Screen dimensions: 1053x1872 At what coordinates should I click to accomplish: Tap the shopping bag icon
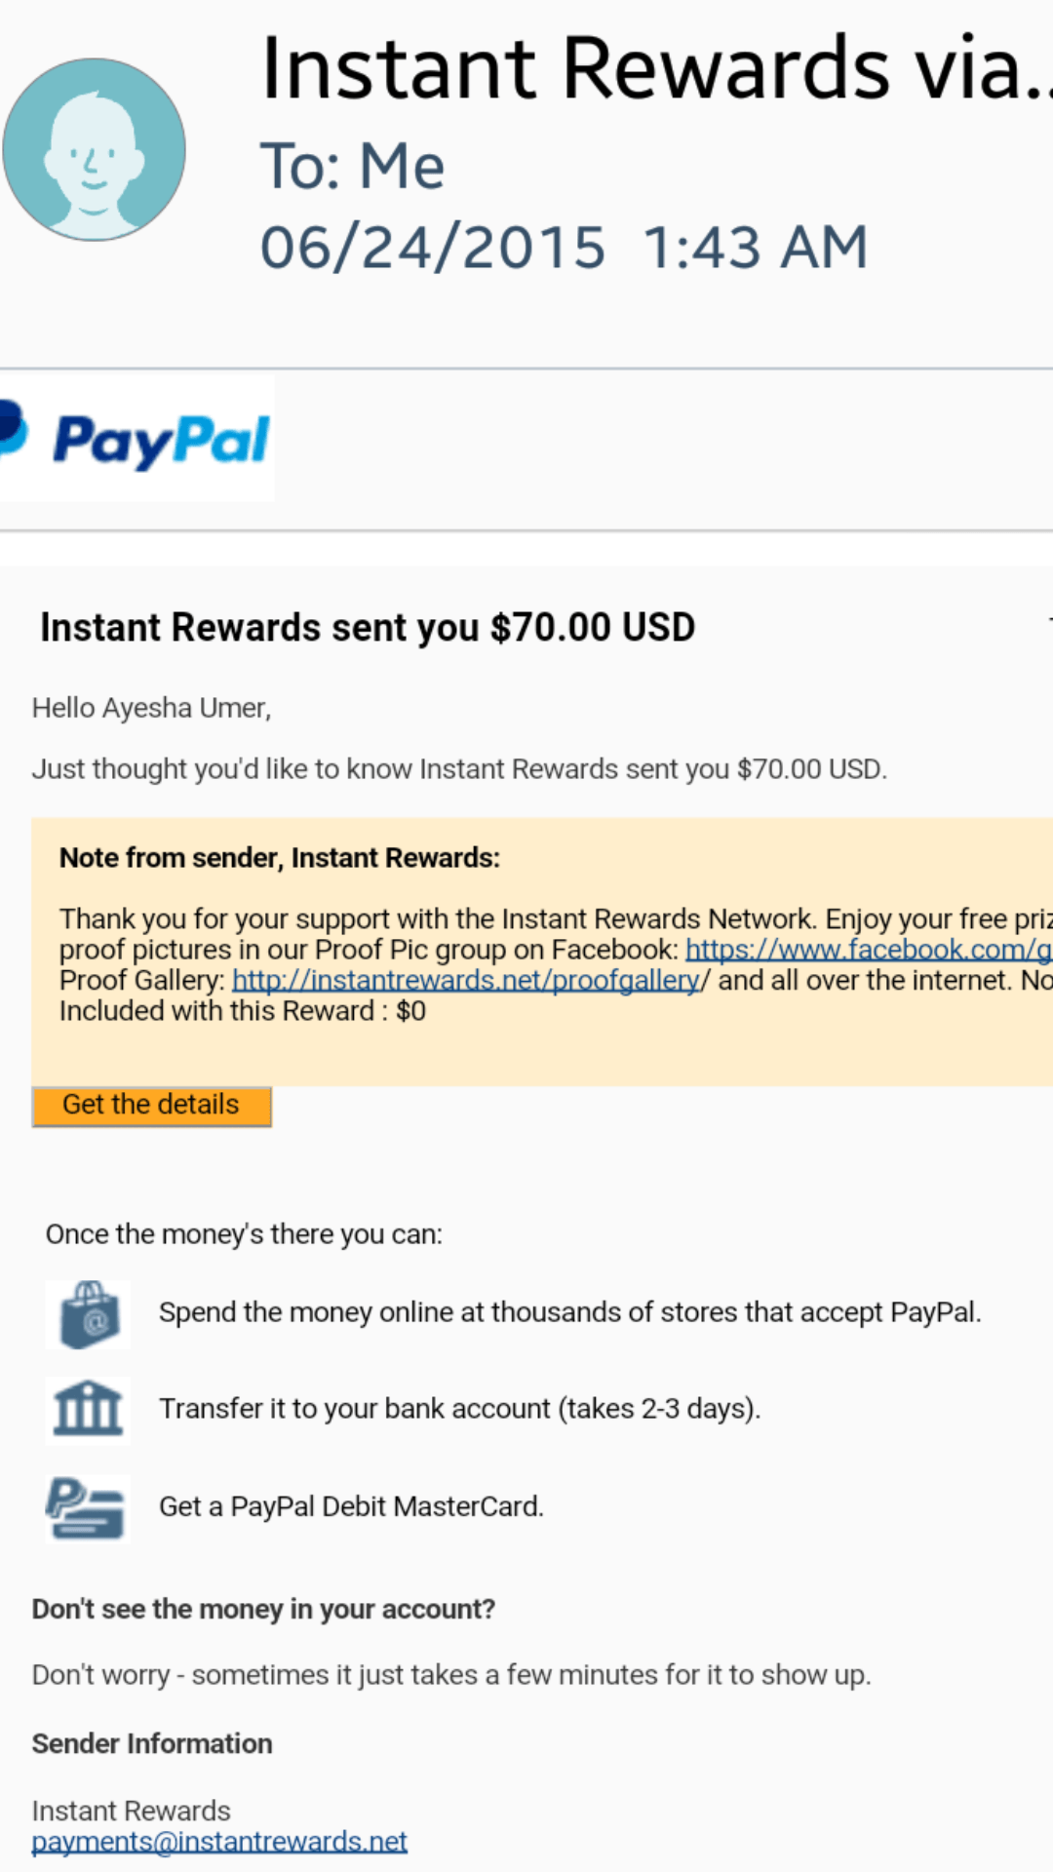click(x=88, y=1315)
